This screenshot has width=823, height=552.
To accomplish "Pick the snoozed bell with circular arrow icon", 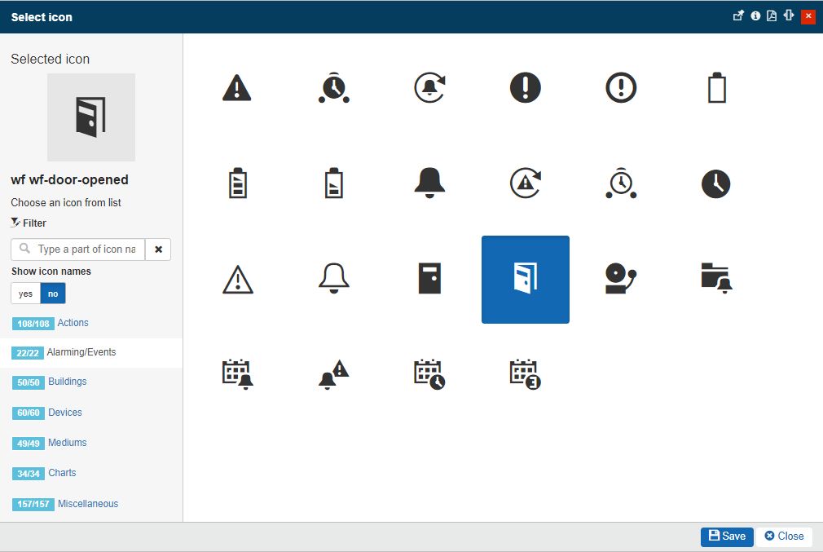I will (x=429, y=88).
